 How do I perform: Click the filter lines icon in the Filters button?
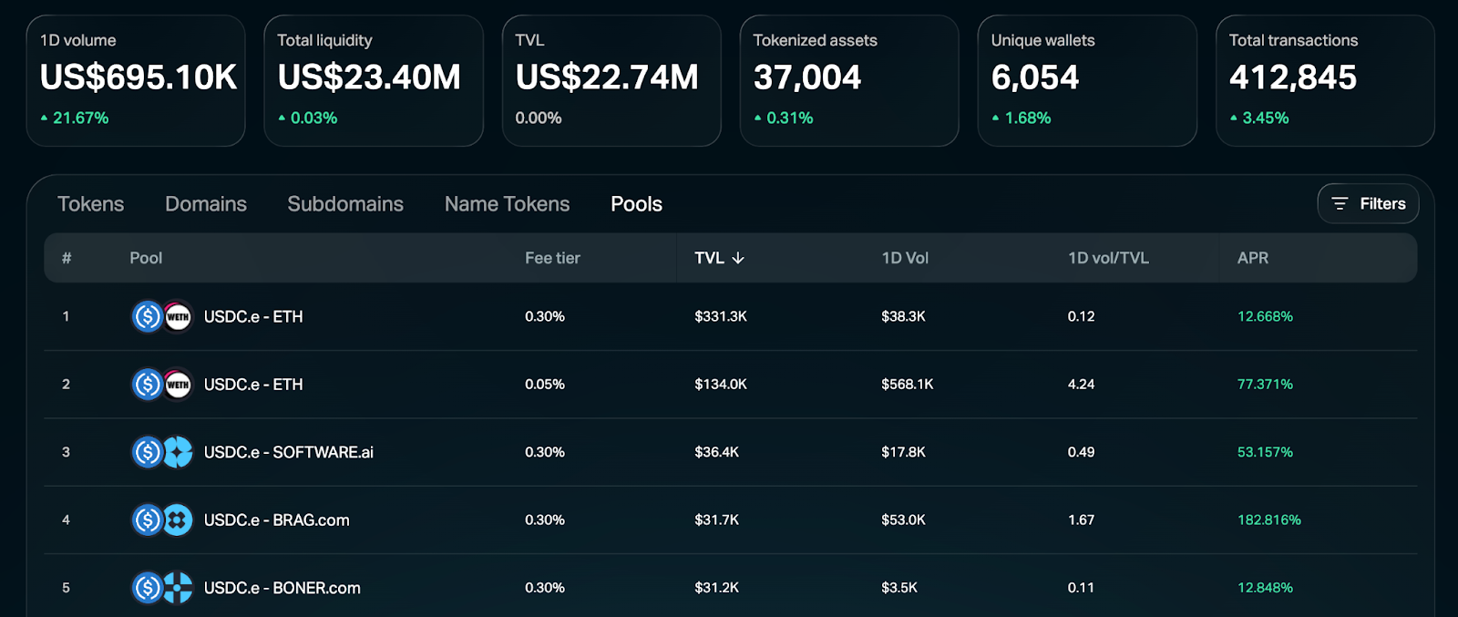(x=1340, y=204)
